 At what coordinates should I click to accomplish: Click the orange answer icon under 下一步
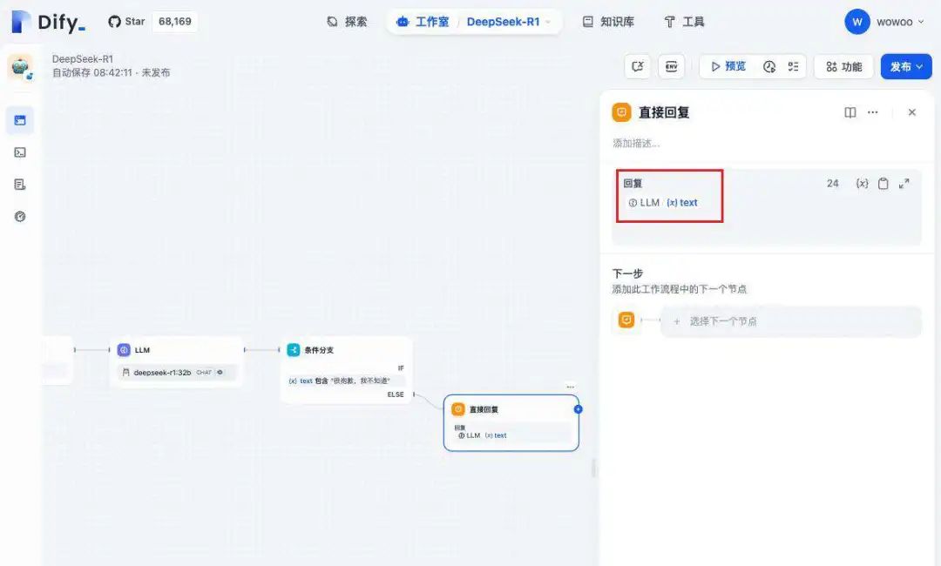(x=626, y=320)
